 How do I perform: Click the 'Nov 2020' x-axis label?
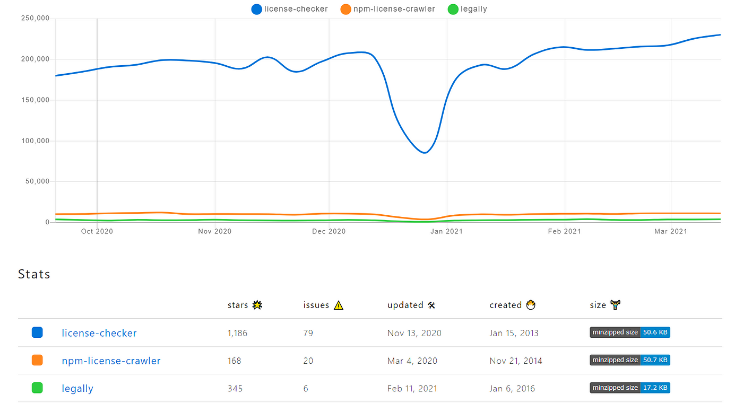pyautogui.click(x=215, y=231)
